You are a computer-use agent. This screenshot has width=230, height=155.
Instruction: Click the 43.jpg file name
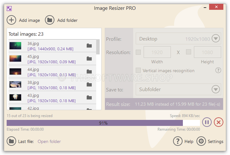coord(33,95)
